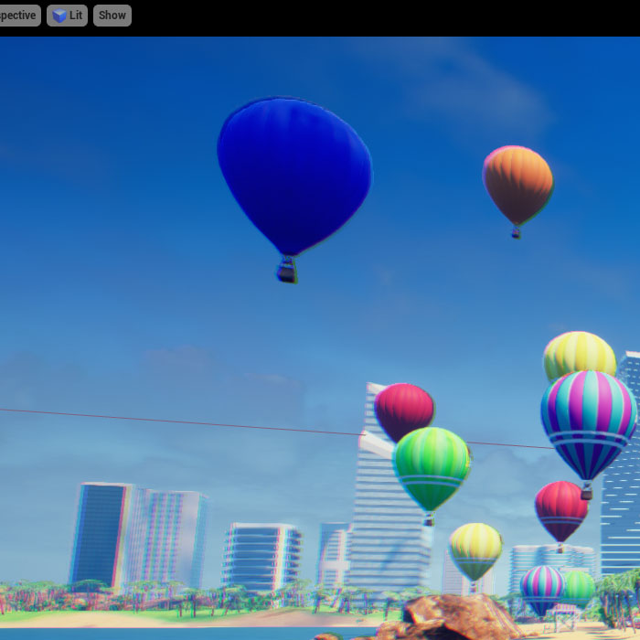640x640 pixels.
Task: Click the short rounded building in the center
Action: click(x=261, y=556)
